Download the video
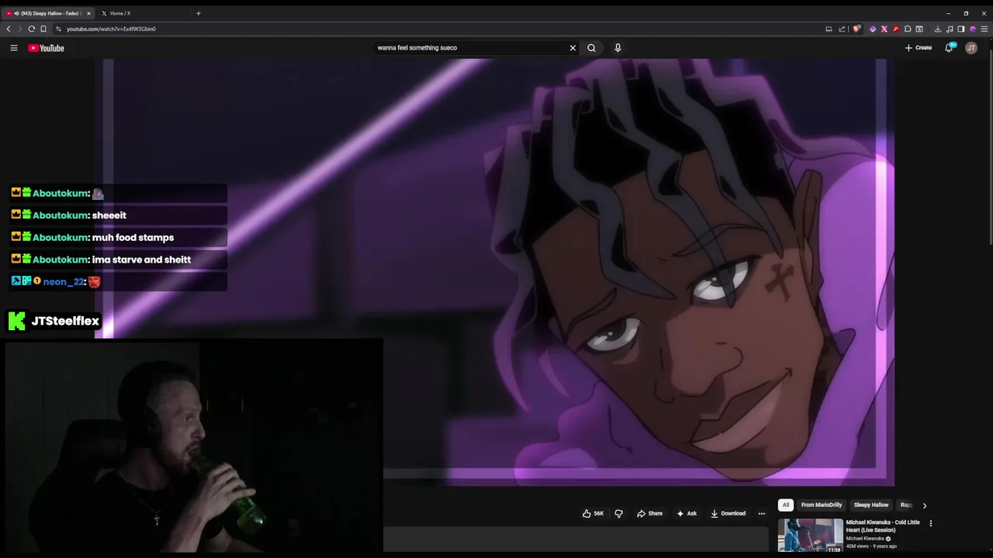Screen dimensions: 993x558 [x=728, y=513]
